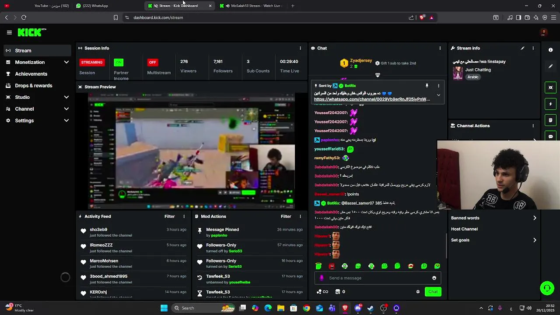Open a new browser tab
The image size is (560, 315).
click(x=293, y=6)
